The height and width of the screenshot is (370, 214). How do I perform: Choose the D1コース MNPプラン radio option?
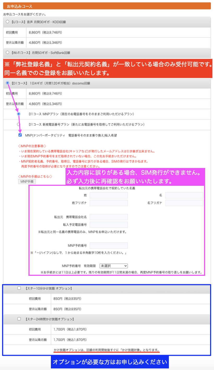[x=19, y=114]
